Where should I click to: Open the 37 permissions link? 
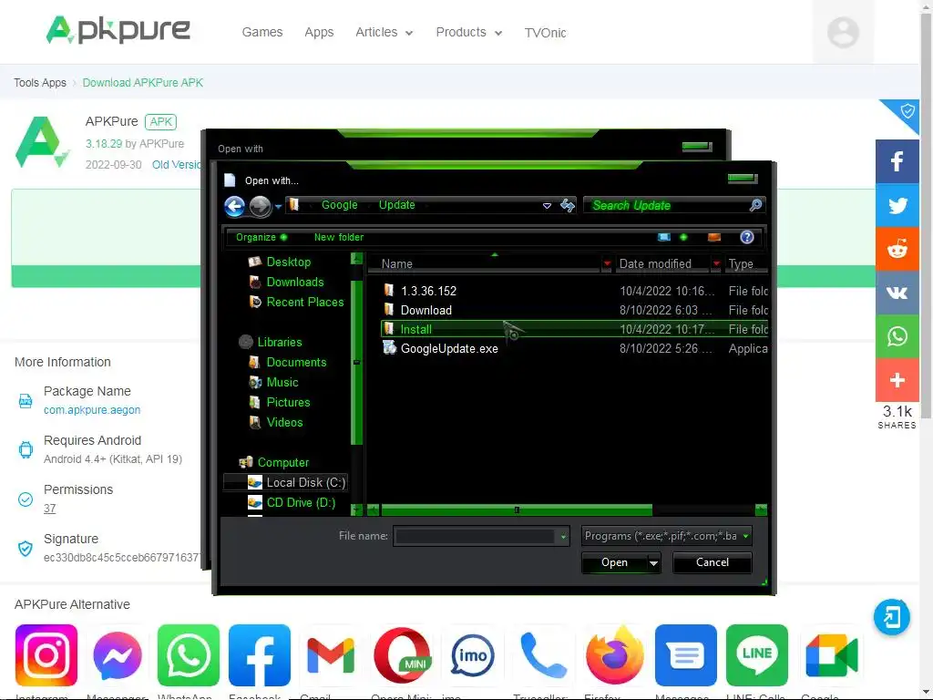click(x=49, y=509)
